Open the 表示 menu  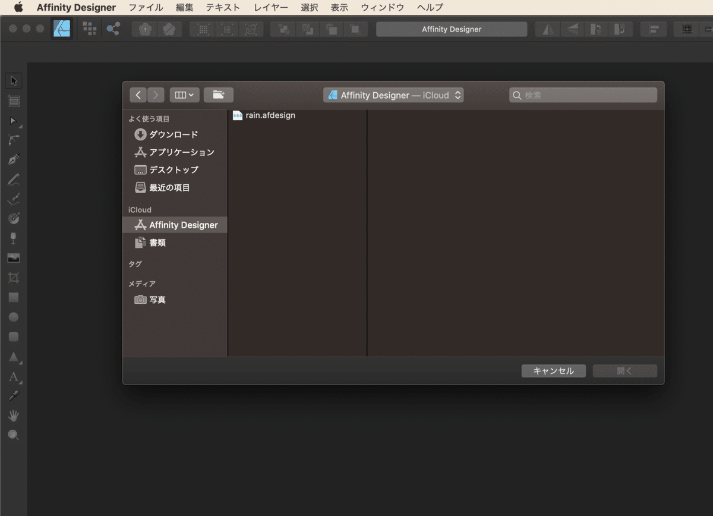[x=339, y=7]
